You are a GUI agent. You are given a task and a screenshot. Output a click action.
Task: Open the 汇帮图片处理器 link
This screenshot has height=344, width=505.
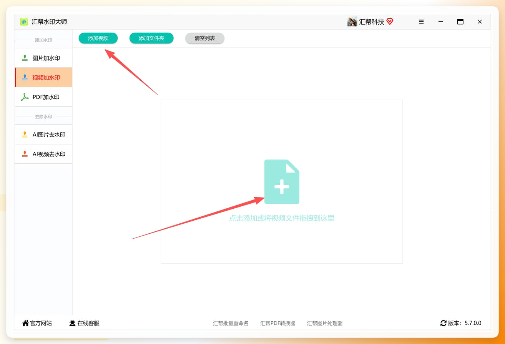coord(325,323)
